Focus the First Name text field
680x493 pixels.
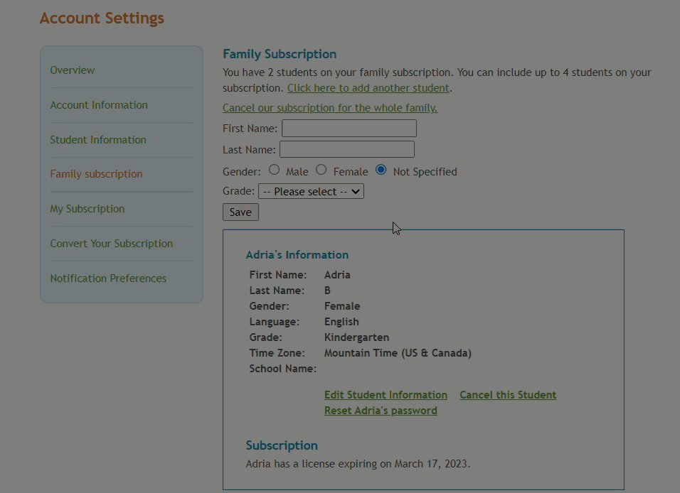(349, 129)
